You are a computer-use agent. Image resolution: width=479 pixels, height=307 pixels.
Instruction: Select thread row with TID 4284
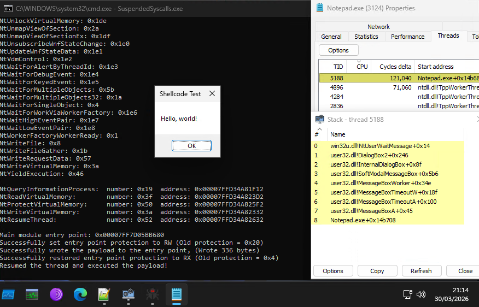(x=399, y=97)
